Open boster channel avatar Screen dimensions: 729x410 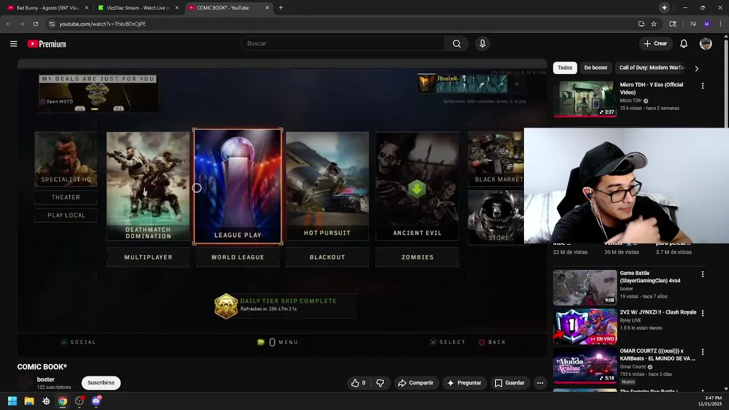(x=25, y=383)
